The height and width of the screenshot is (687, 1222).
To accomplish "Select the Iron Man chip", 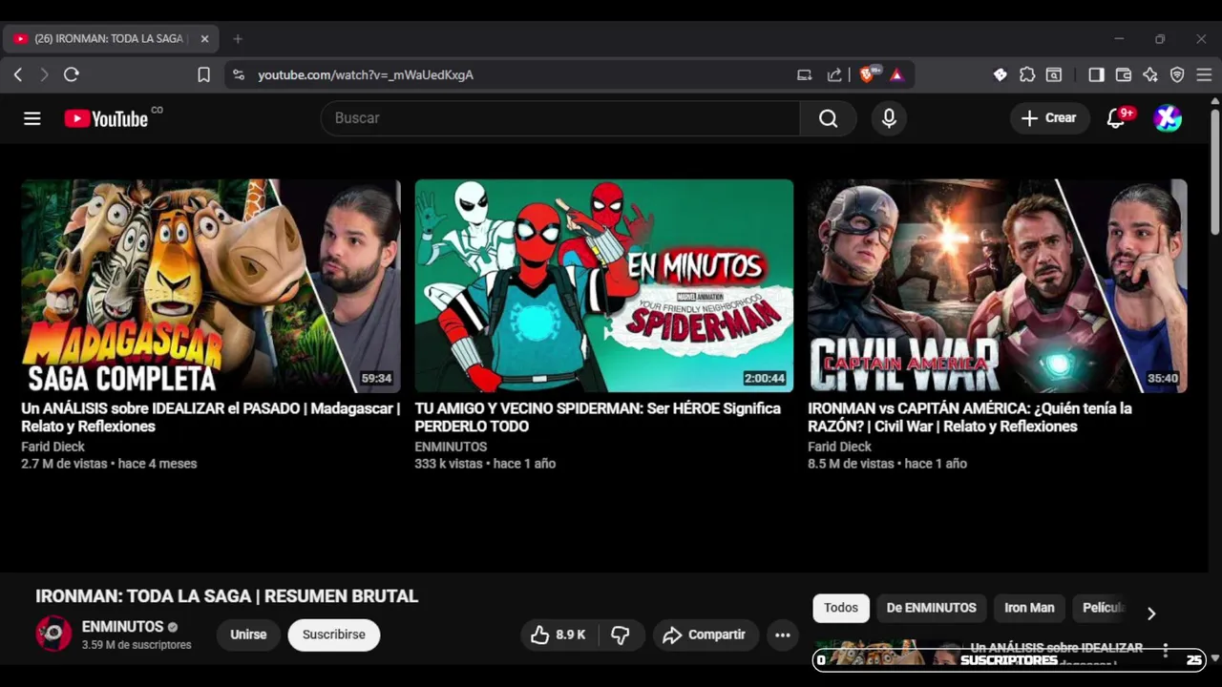I will [1029, 608].
